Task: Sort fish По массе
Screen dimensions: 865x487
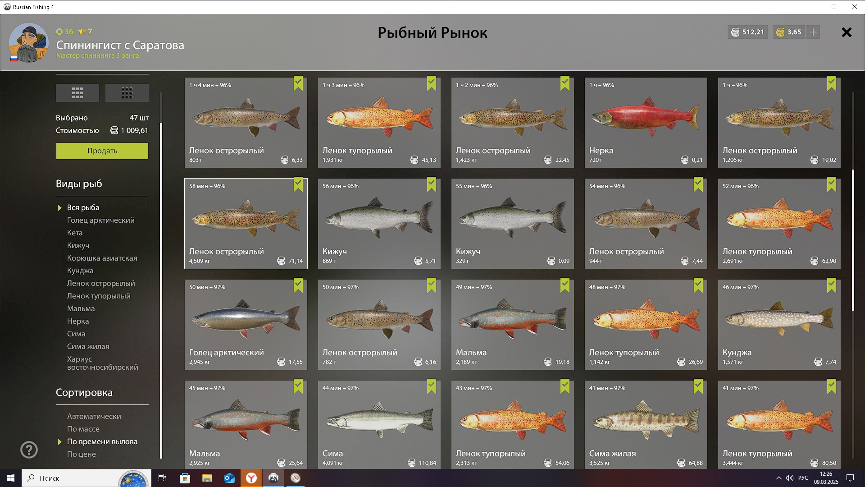Action: point(83,429)
